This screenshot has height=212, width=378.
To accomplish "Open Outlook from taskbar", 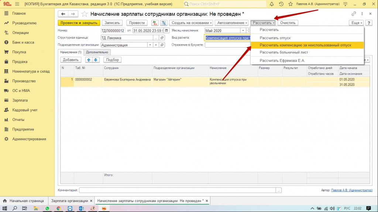I will 81,208.
